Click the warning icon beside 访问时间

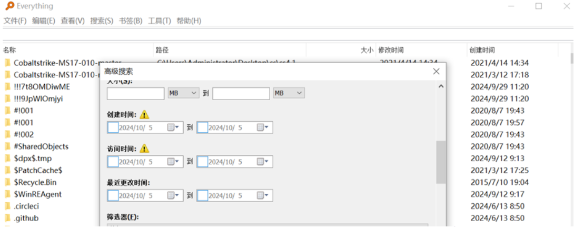(145, 149)
